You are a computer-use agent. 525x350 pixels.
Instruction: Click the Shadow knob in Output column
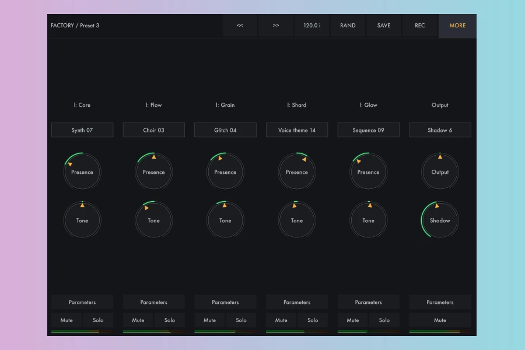click(440, 220)
